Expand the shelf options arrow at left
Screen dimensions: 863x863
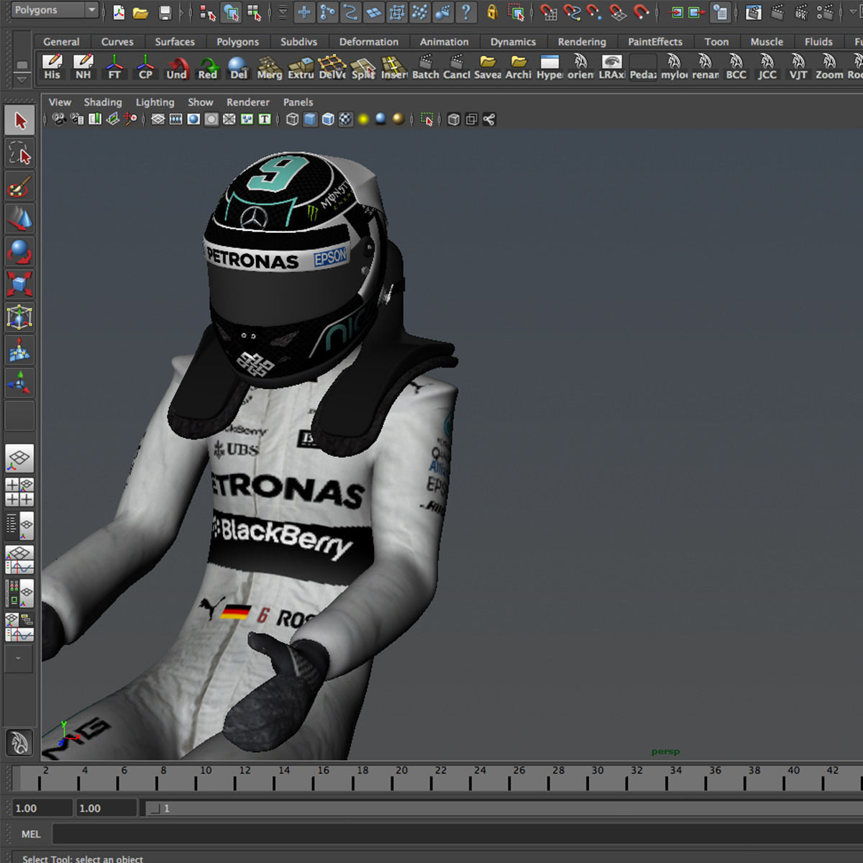(22, 78)
